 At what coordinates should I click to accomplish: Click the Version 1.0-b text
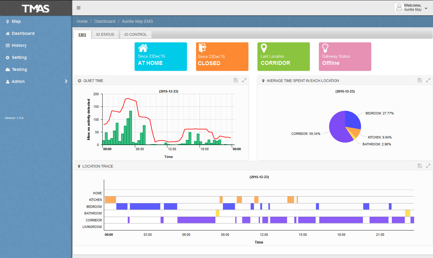coord(14,118)
